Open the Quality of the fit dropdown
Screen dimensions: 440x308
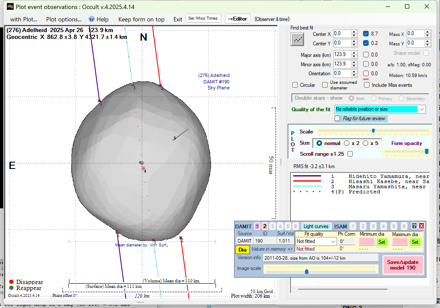[422, 110]
